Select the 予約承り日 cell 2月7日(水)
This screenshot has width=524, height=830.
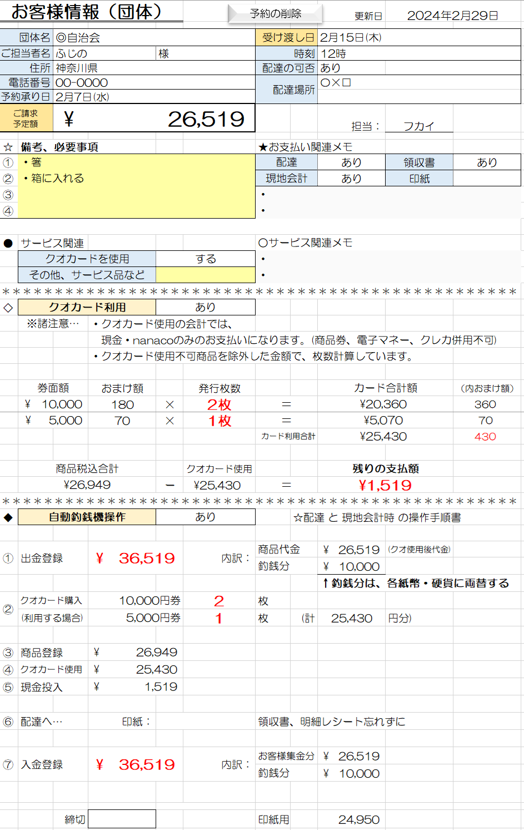point(153,97)
